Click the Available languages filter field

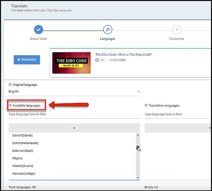pos(74,114)
